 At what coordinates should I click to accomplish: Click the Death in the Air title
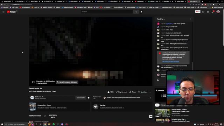coord(36,89)
